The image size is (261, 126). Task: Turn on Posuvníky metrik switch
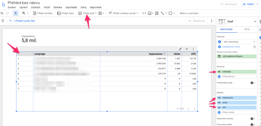coord(253,124)
